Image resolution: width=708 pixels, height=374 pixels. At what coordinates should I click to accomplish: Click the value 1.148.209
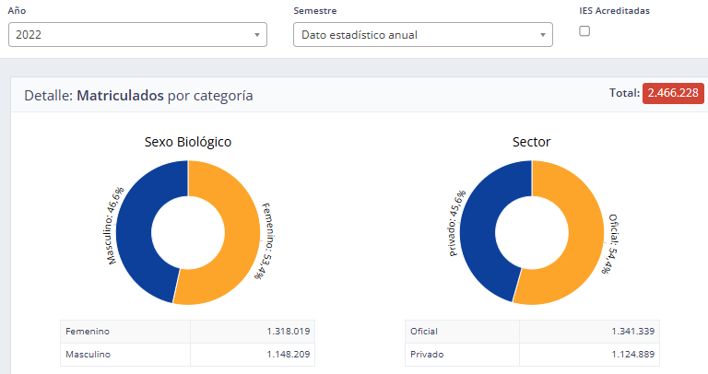point(288,354)
